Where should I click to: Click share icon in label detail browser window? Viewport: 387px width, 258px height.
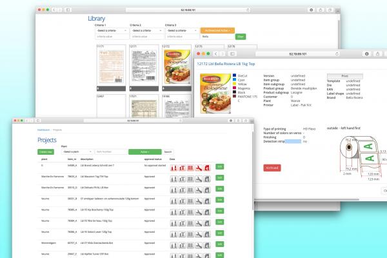pos(377,54)
